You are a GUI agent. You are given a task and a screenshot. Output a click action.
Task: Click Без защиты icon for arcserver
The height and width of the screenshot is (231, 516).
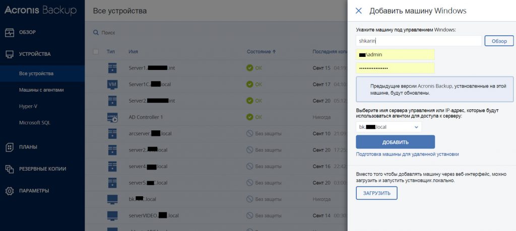click(250, 134)
